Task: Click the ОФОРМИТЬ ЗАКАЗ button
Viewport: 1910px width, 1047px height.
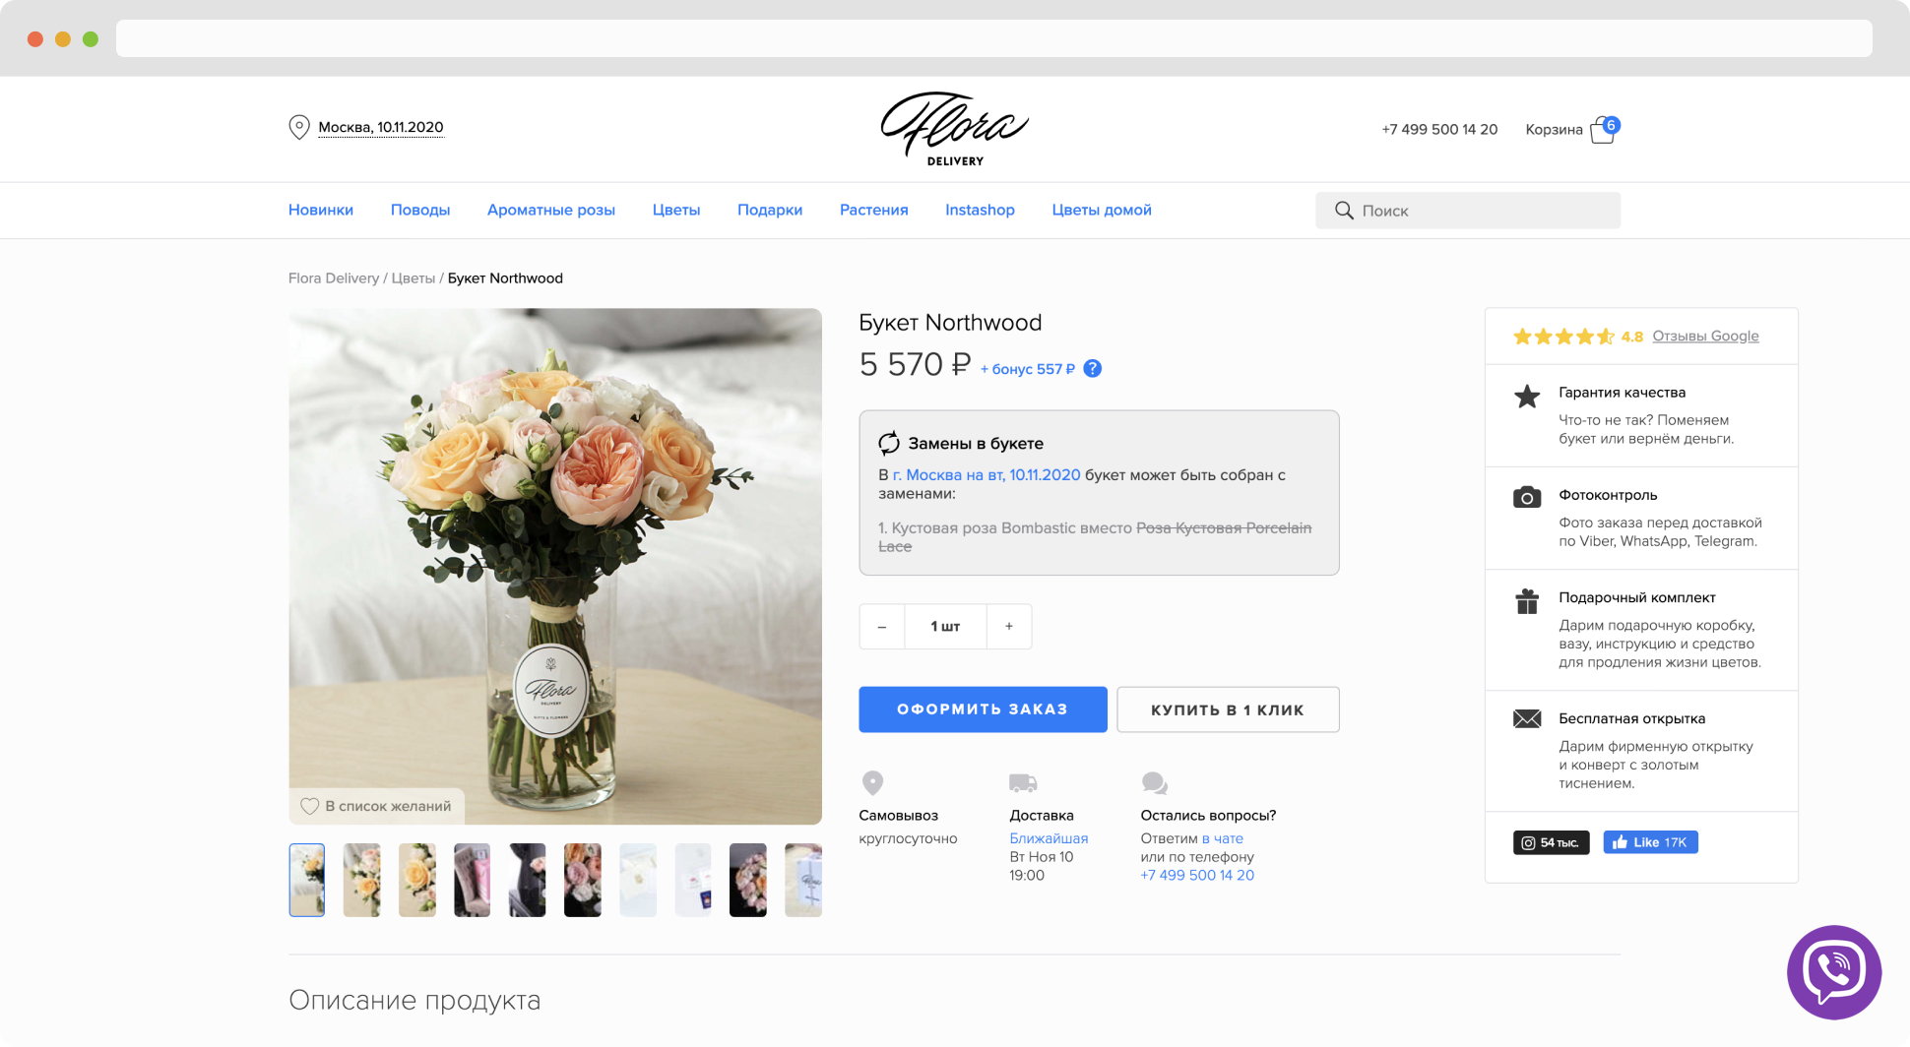Action: (983, 709)
